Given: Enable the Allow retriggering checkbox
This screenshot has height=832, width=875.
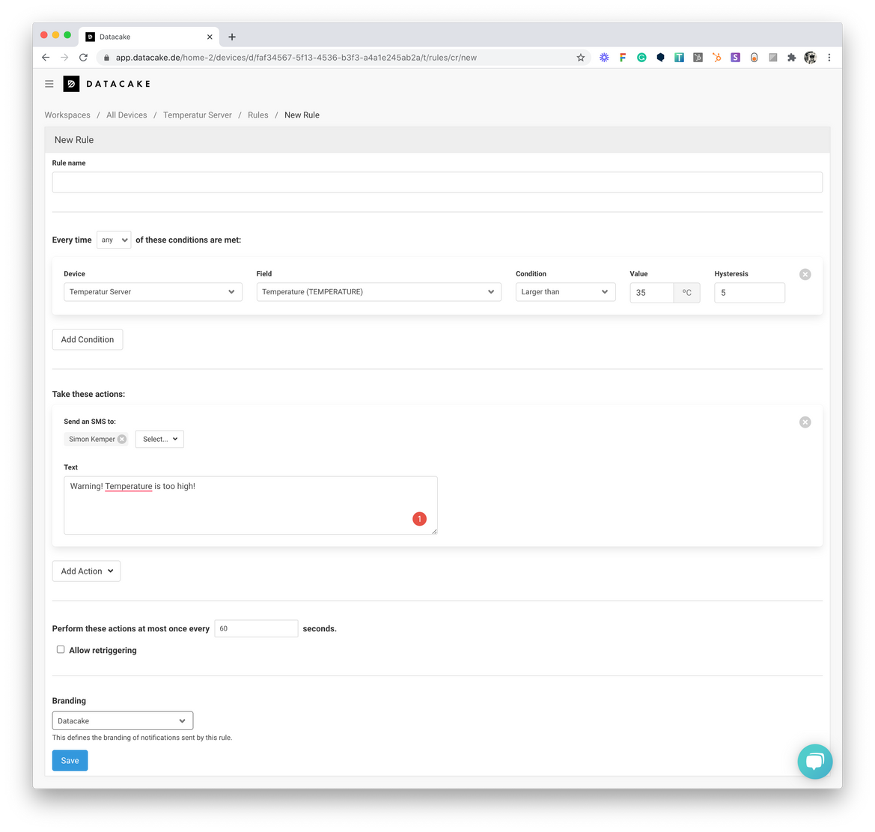Looking at the screenshot, I should pyautogui.click(x=61, y=649).
